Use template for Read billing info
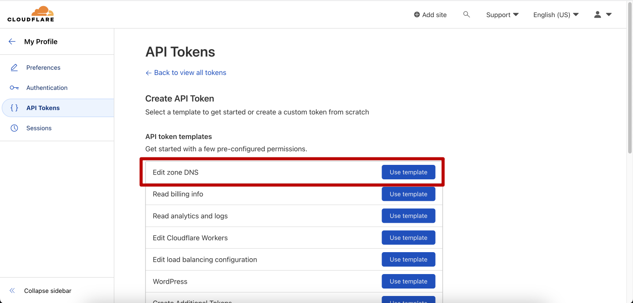The image size is (633, 303). click(408, 194)
